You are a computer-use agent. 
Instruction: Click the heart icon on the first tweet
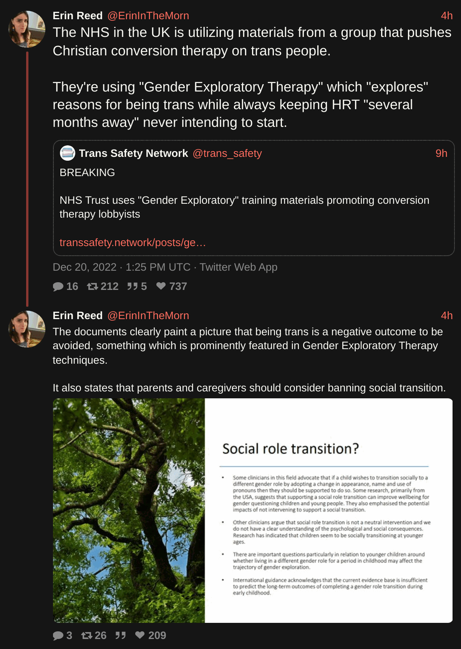click(x=161, y=286)
